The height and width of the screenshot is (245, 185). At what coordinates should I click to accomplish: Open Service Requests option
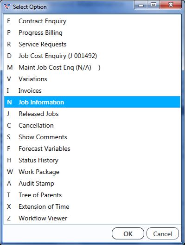click(92, 44)
